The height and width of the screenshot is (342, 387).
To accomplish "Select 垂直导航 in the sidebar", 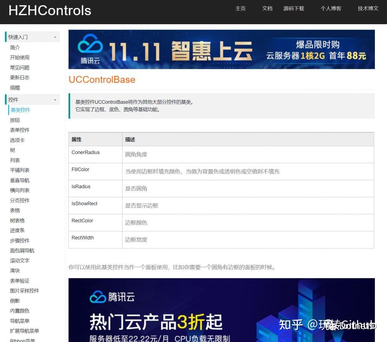I will click(x=20, y=180).
